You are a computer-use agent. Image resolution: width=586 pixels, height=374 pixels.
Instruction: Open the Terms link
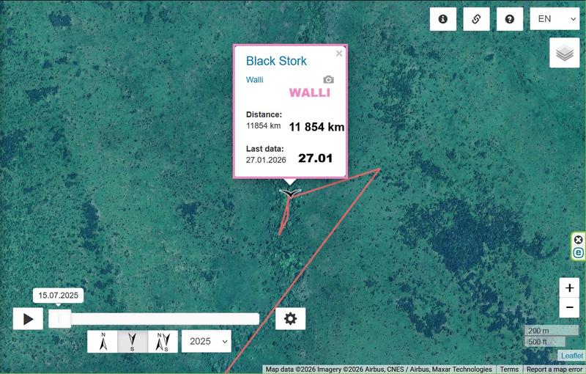[509, 370]
